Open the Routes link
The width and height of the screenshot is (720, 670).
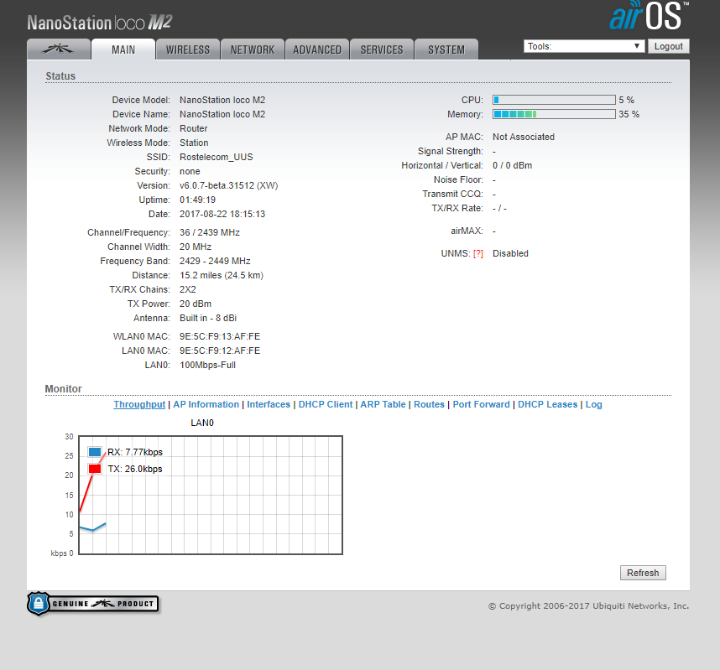pyautogui.click(x=430, y=404)
